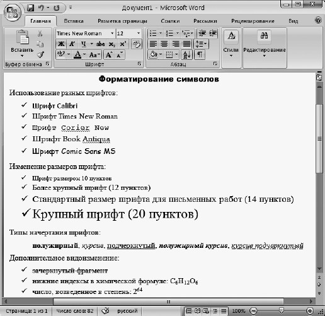Click the русский language indicator

point(127,310)
